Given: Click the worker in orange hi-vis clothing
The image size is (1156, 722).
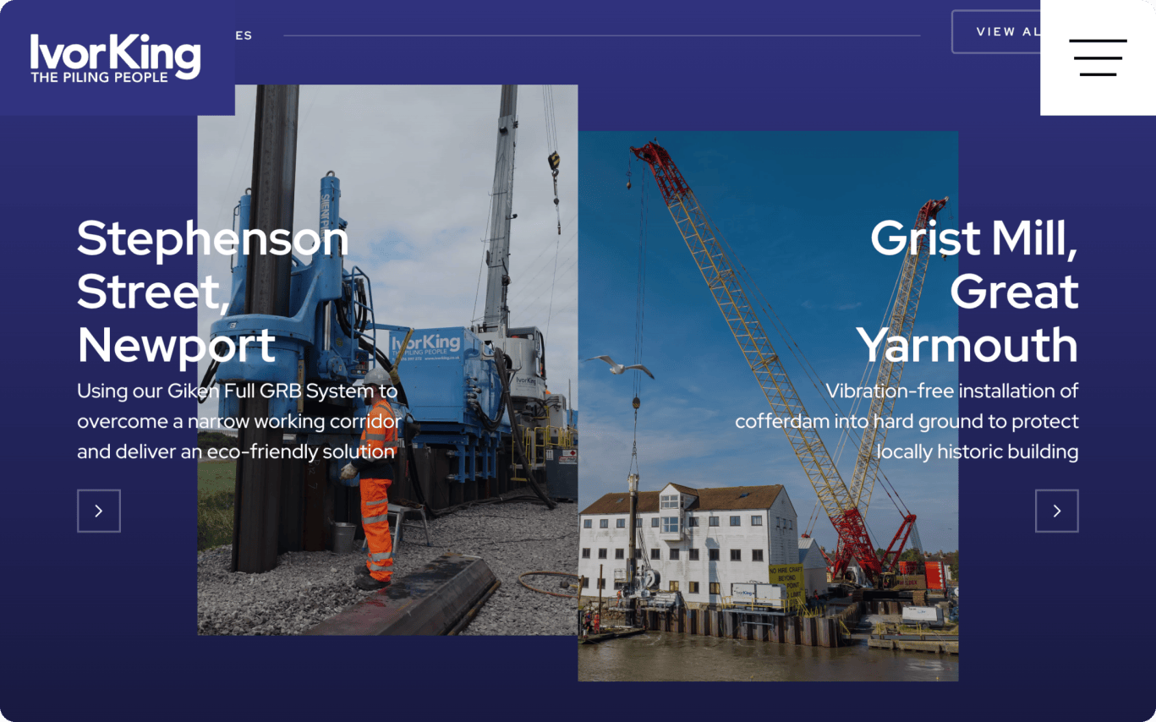Looking at the screenshot, I should tap(375, 499).
